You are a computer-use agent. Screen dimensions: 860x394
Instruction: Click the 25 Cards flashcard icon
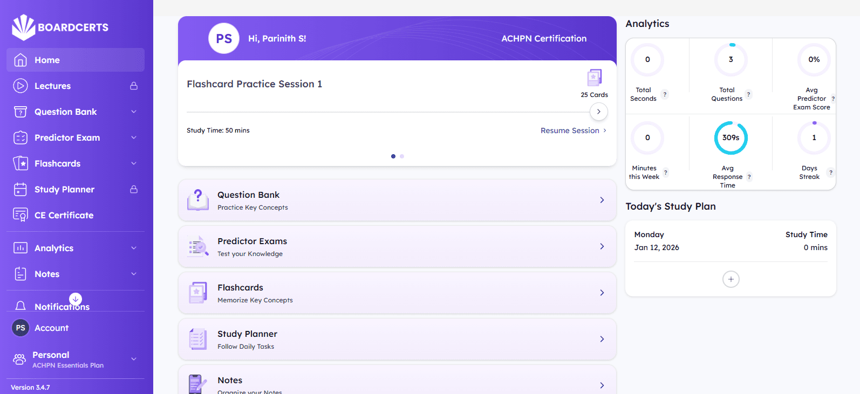[595, 78]
